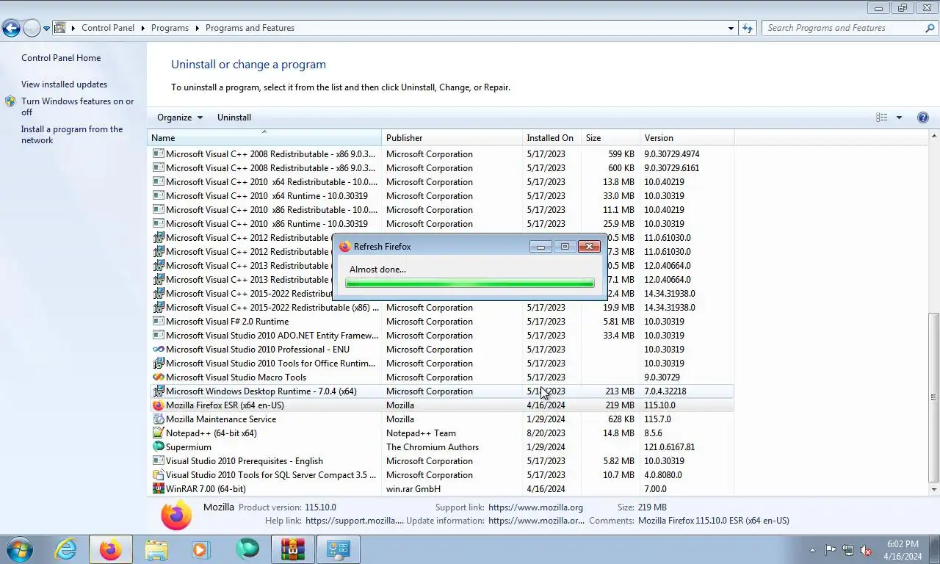Open Control Panel breadcrumb
This screenshot has height=564, width=940.
coord(108,28)
